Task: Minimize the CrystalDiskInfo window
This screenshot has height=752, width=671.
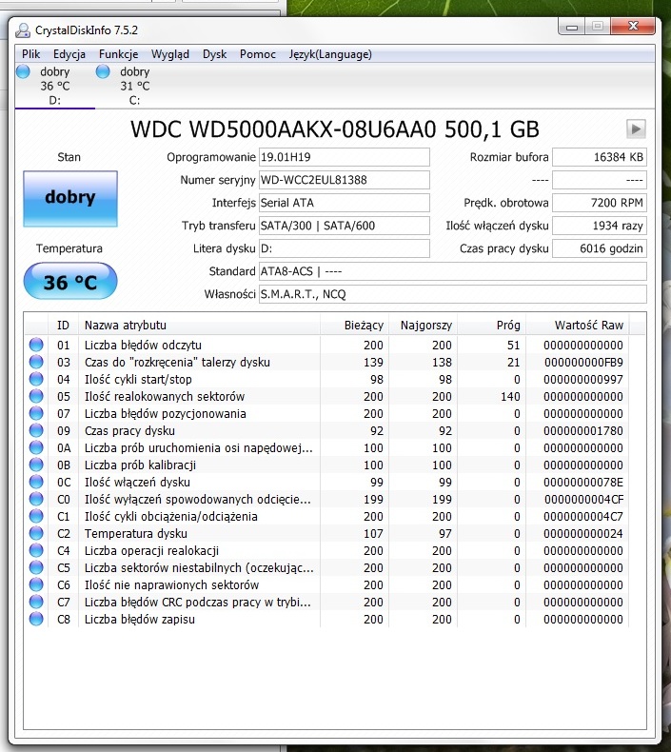Action: point(572,27)
